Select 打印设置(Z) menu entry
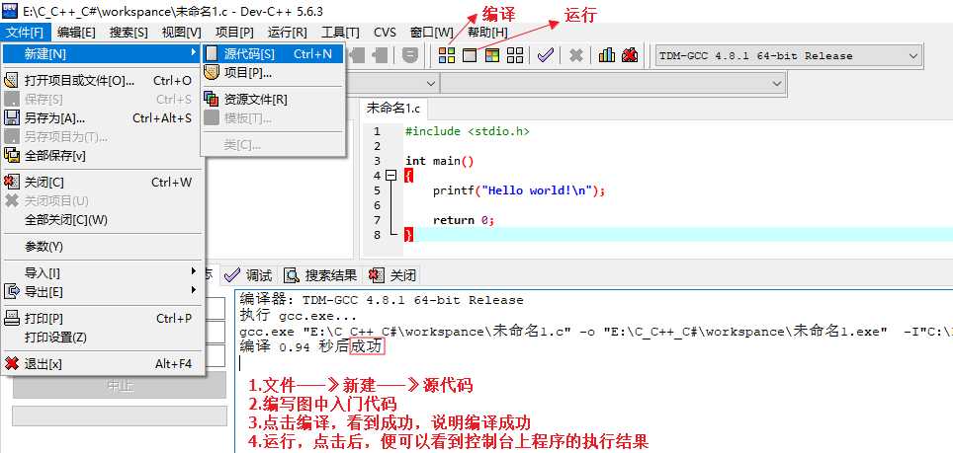 click(x=104, y=338)
